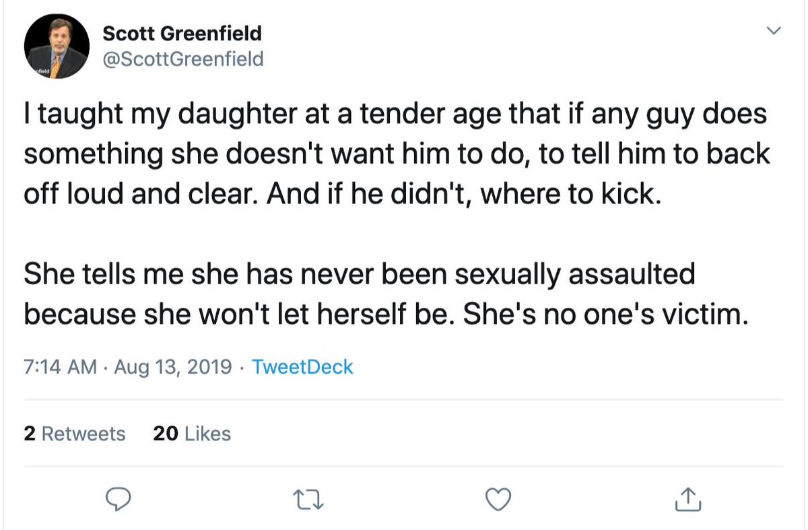Click the line starting 'something she doesn't want'
Viewport: 808px width, 530px height.
coord(397,155)
